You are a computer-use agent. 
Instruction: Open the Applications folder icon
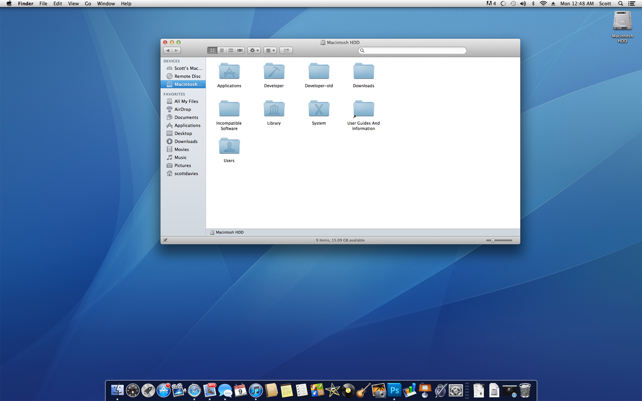(x=229, y=72)
